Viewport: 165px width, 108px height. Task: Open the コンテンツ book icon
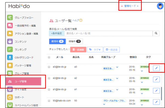10,42
